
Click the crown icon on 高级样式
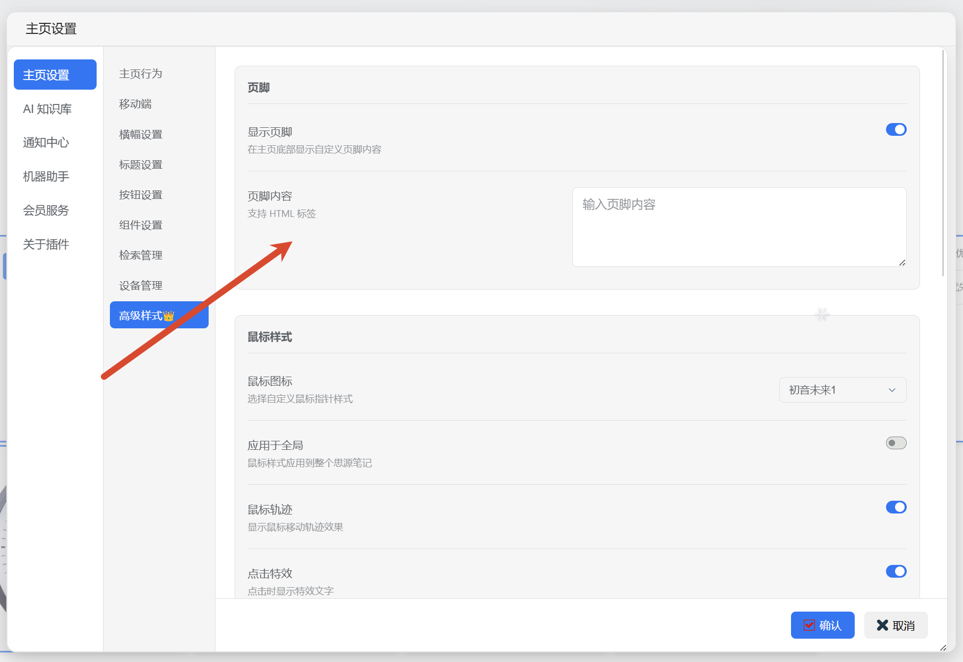[169, 316]
